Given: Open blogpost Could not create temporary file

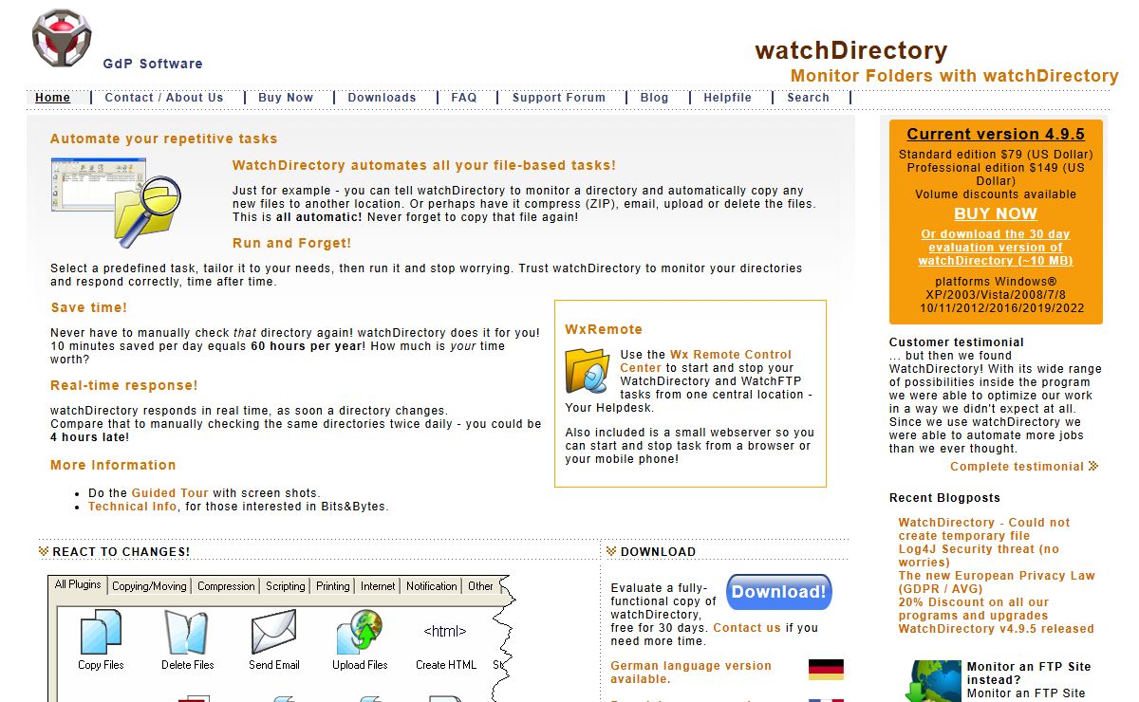Looking at the screenshot, I should click(984, 528).
